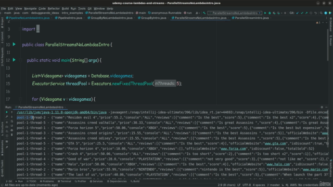Commit changes with Git checkmark icon
The image size is (333, 187).
(x=302, y=13)
